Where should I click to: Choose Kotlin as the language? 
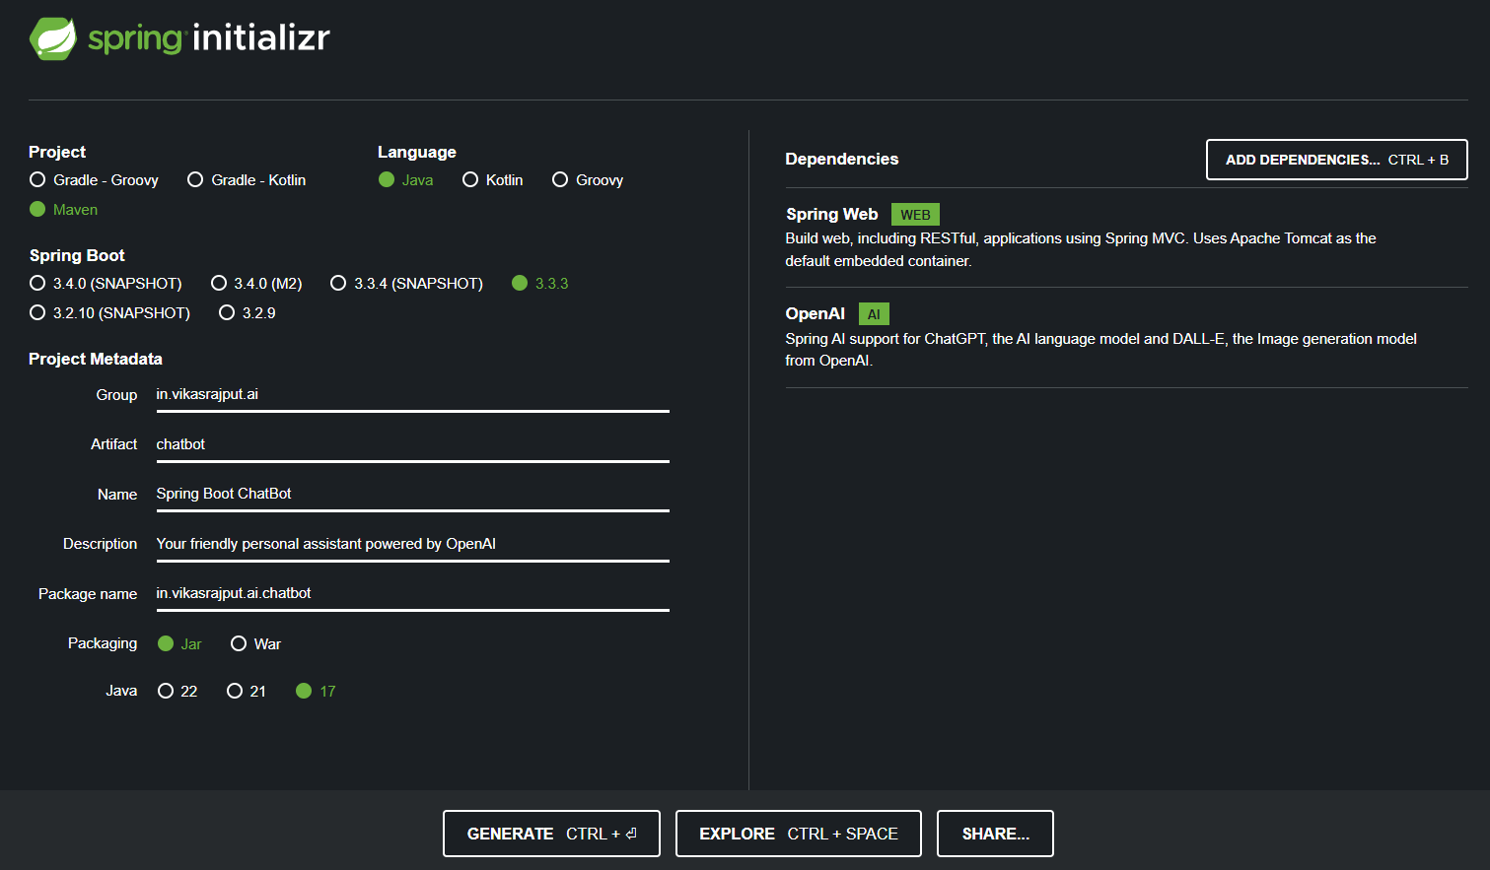coord(493,179)
